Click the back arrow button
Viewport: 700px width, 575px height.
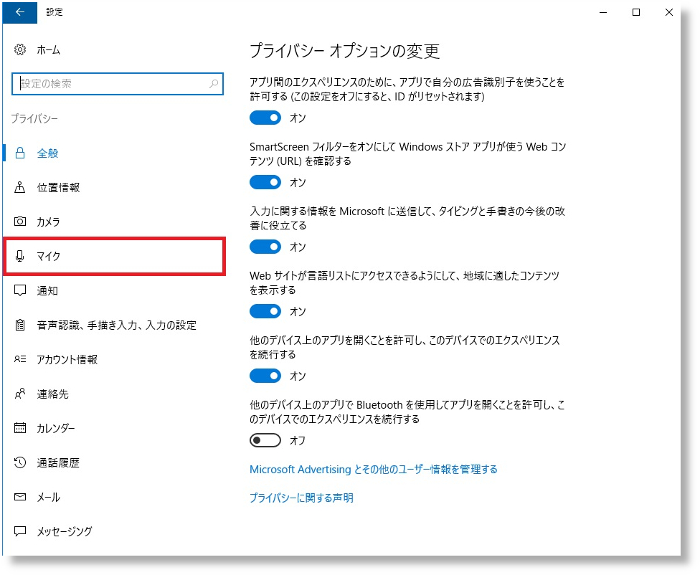(x=20, y=12)
